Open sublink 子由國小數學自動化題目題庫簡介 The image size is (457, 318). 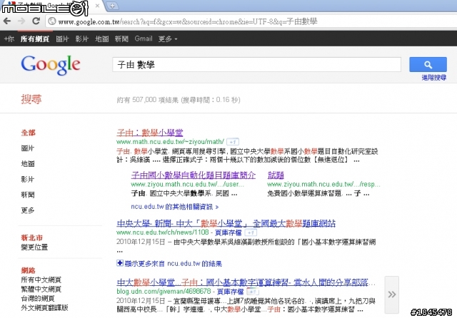tap(194, 175)
